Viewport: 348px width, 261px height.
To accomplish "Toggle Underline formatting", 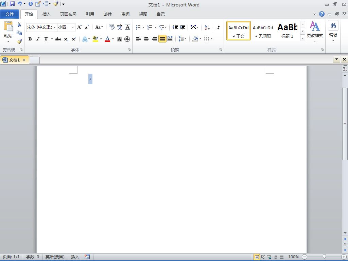I will point(46,39).
